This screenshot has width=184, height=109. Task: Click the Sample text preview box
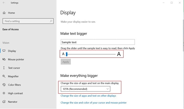tap(98, 42)
